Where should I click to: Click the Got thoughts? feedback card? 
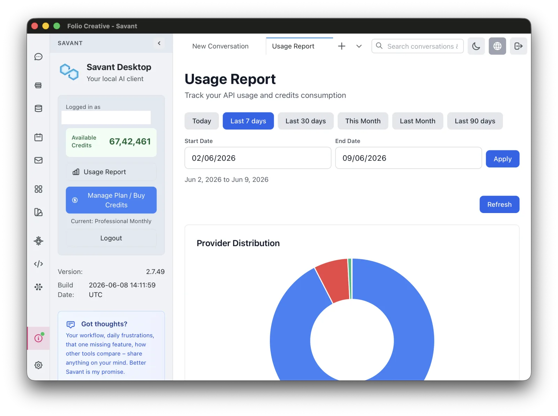coord(111,346)
